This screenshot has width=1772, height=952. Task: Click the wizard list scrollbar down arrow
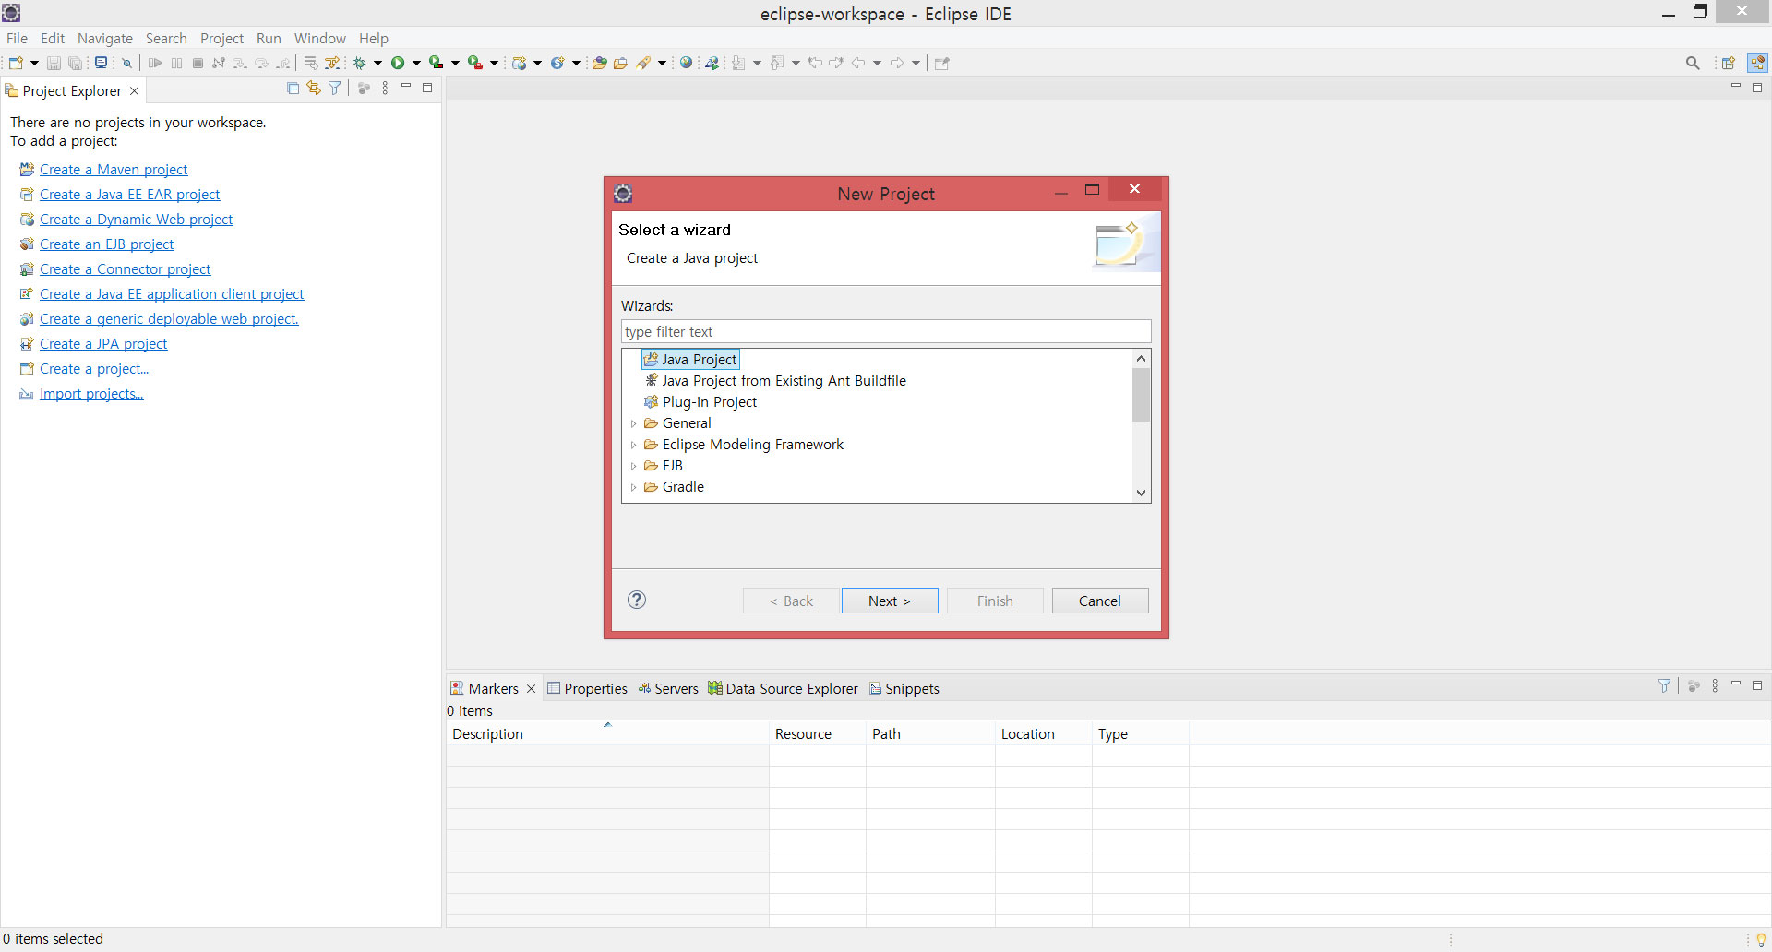pos(1142,493)
